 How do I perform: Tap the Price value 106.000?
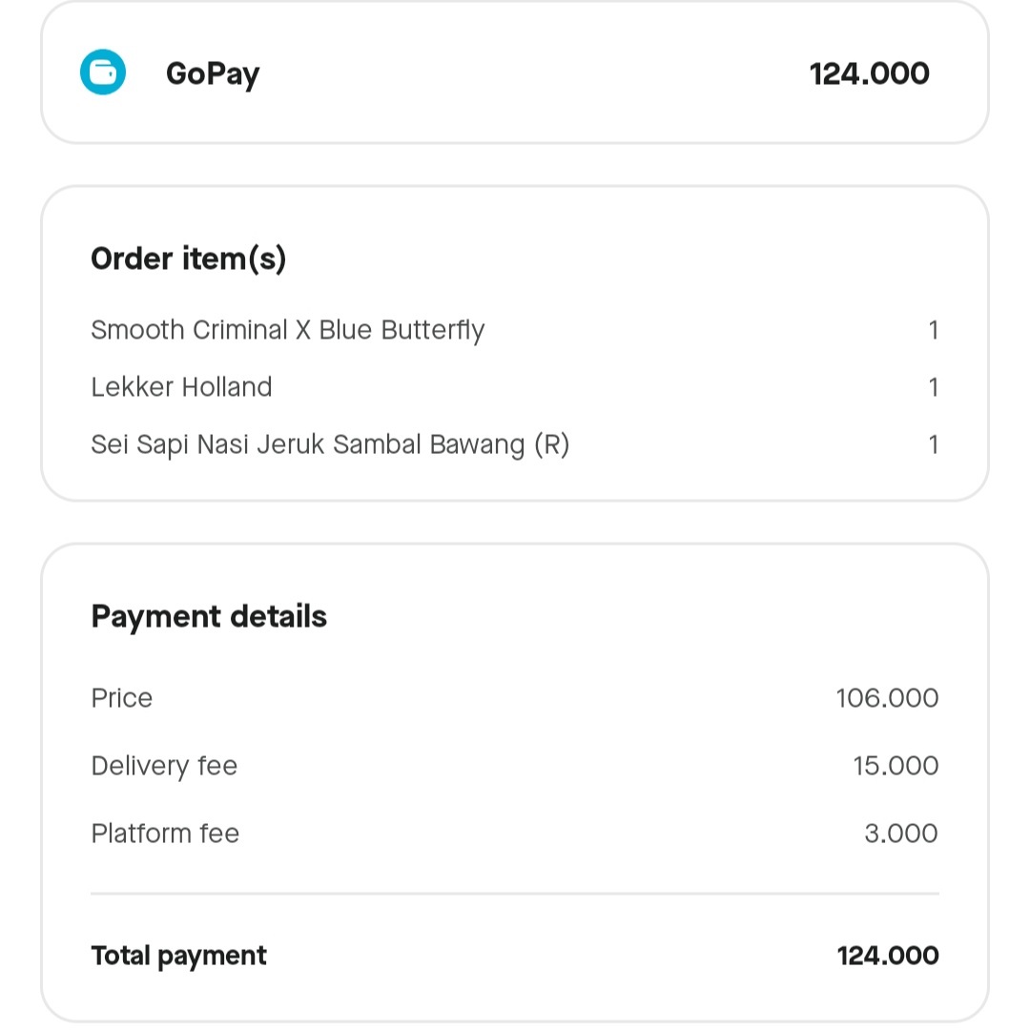click(887, 697)
